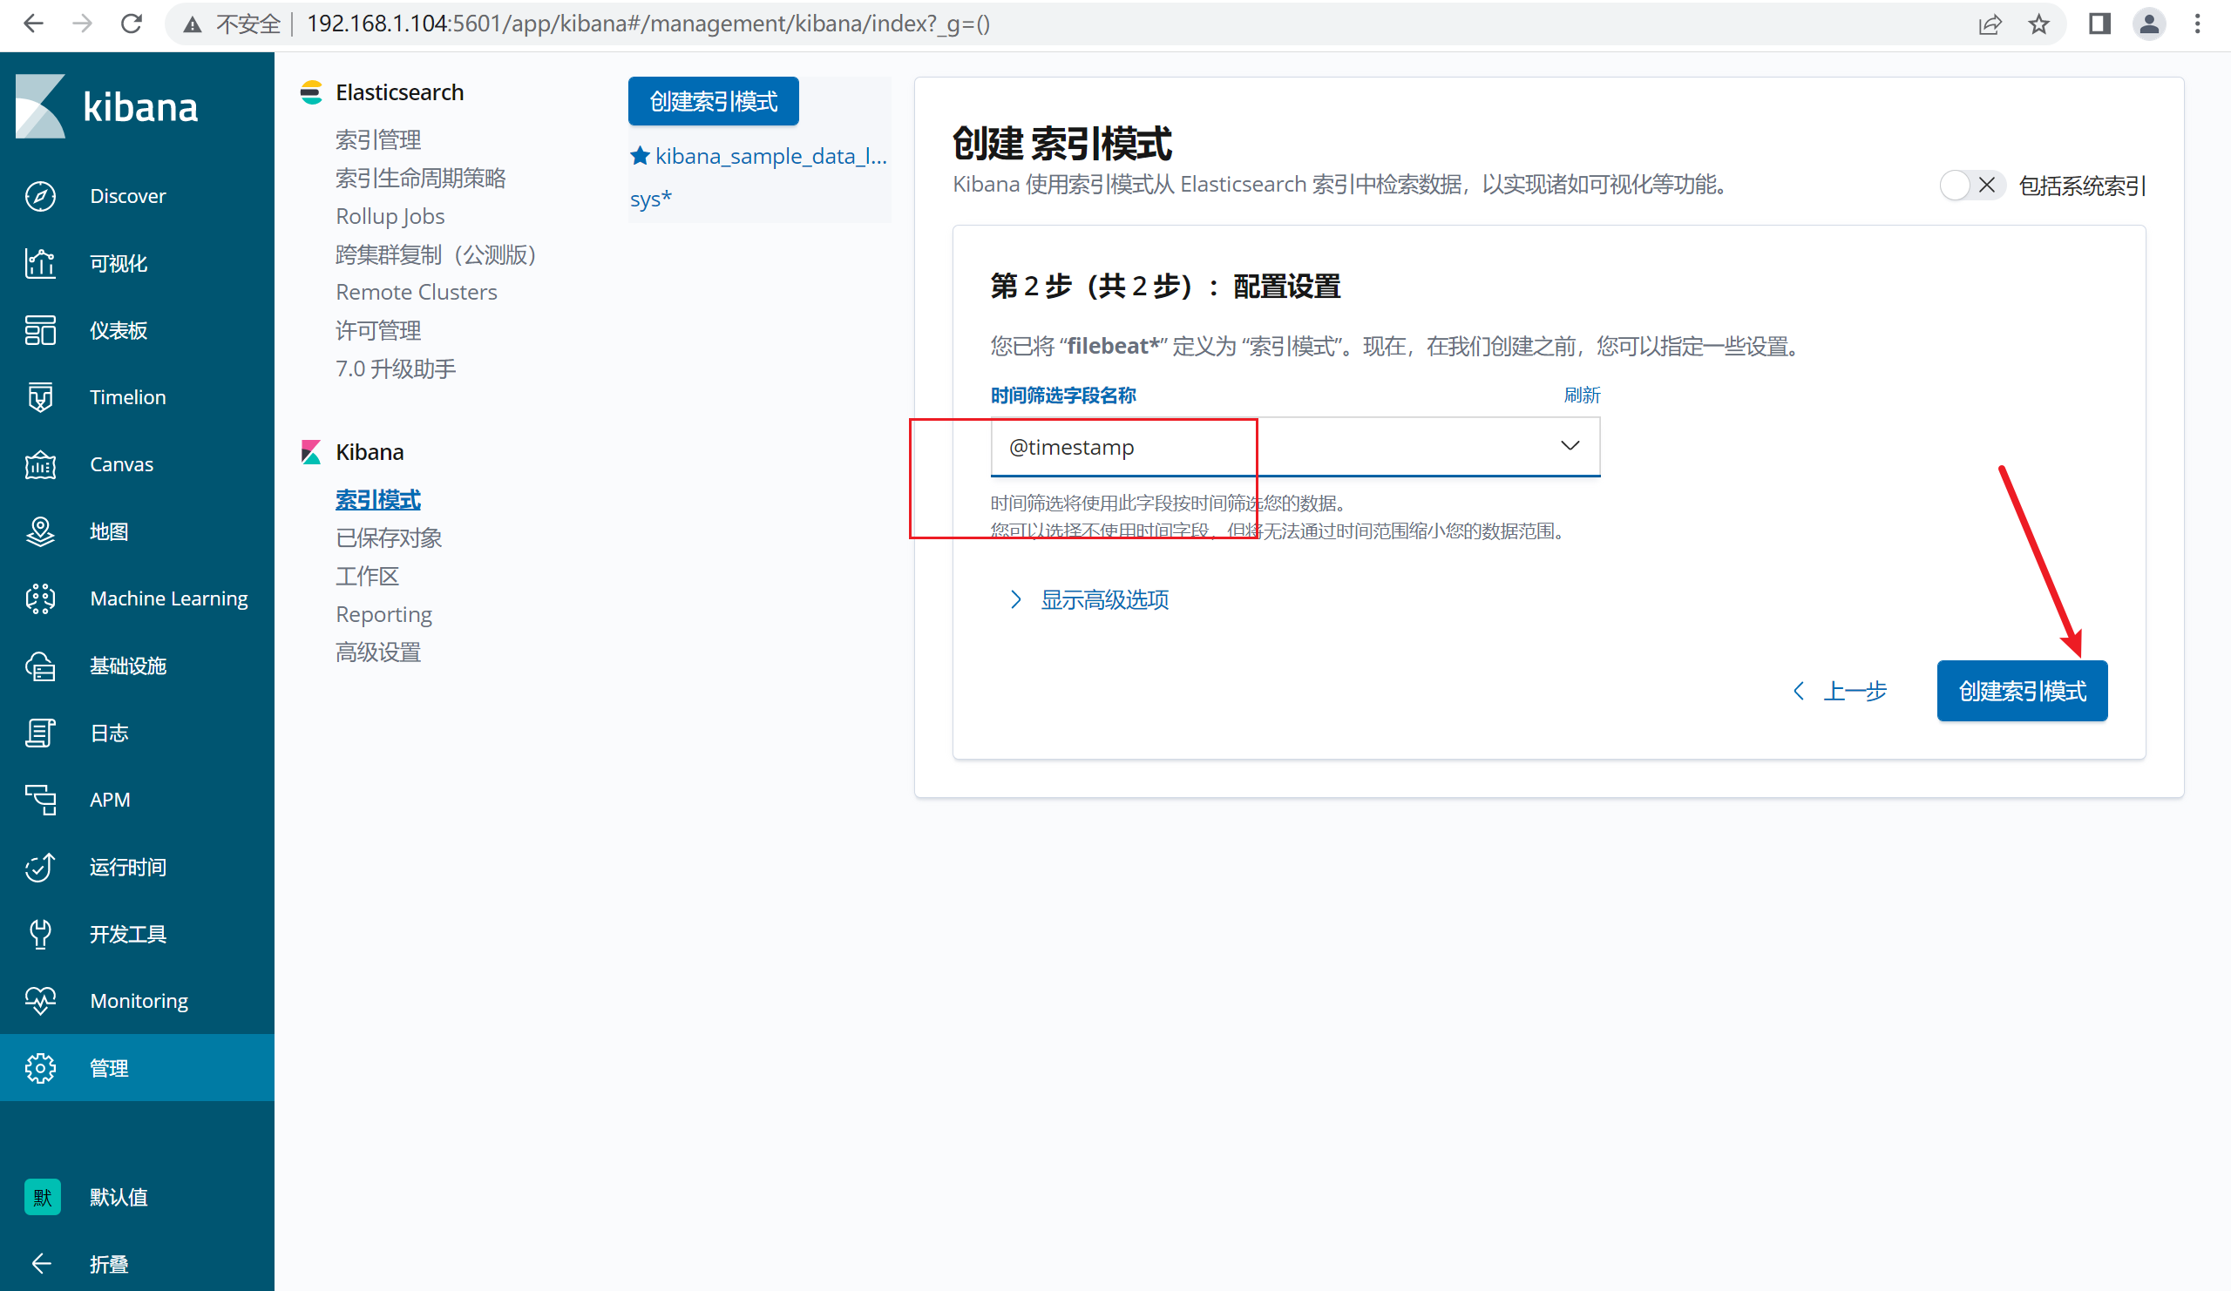The image size is (2231, 1291).
Task: Bookmark this page with star icon
Action: (x=2039, y=24)
